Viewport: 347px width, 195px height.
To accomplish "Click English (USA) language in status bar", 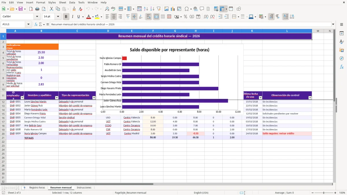I will click(x=201, y=193).
